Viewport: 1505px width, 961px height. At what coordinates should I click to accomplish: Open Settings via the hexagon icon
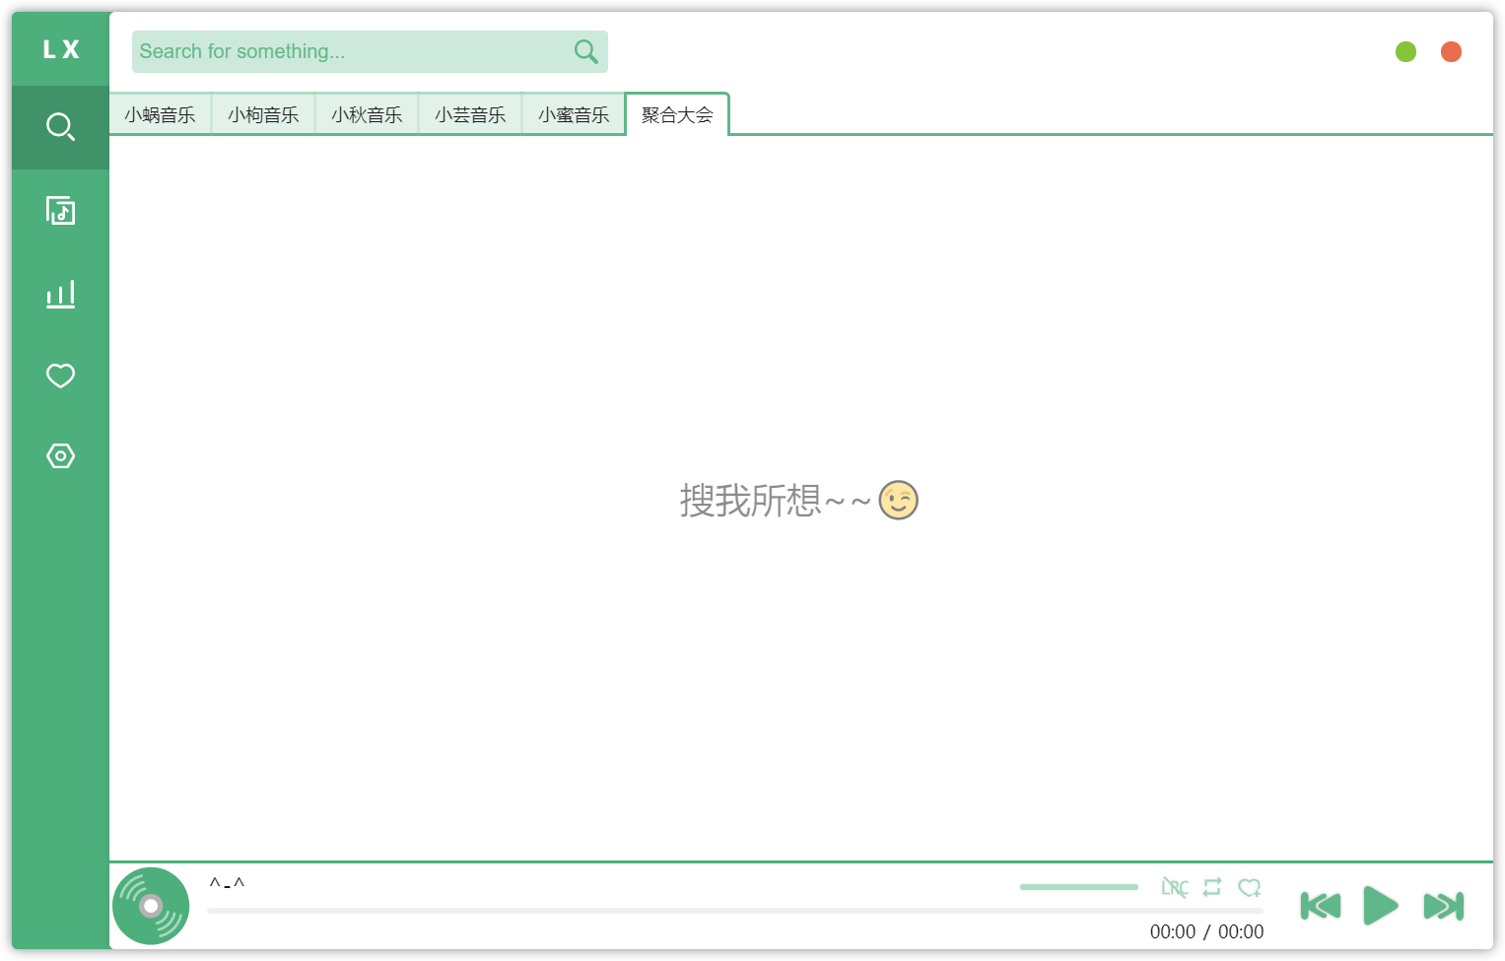(60, 455)
